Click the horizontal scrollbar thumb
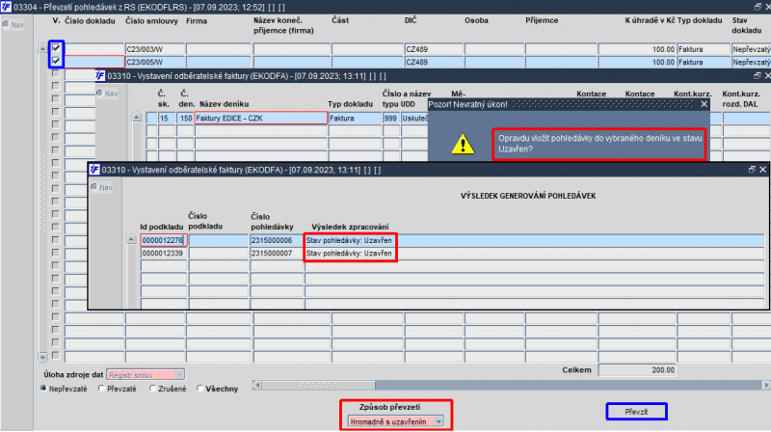This screenshot has width=771, height=432. click(318, 386)
